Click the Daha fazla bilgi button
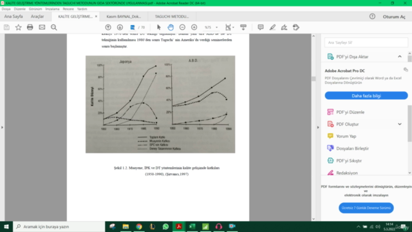The width and height of the screenshot is (412, 232). (366, 96)
